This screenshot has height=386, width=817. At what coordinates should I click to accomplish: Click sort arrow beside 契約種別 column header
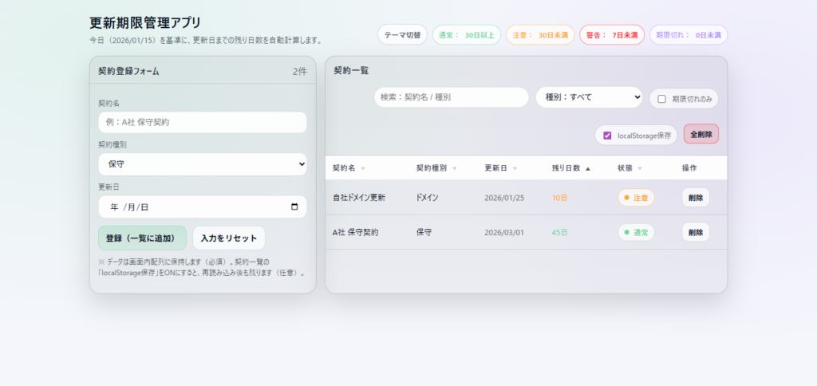pyautogui.click(x=455, y=168)
